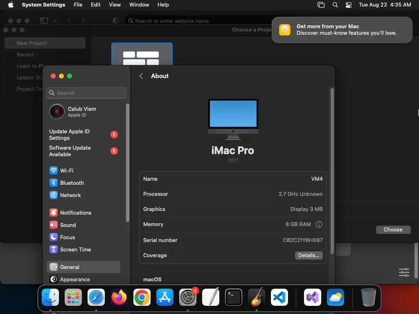Image resolution: width=419 pixels, height=314 pixels.
Task: Click the date and time in menu bar
Action: pos(385,5)
